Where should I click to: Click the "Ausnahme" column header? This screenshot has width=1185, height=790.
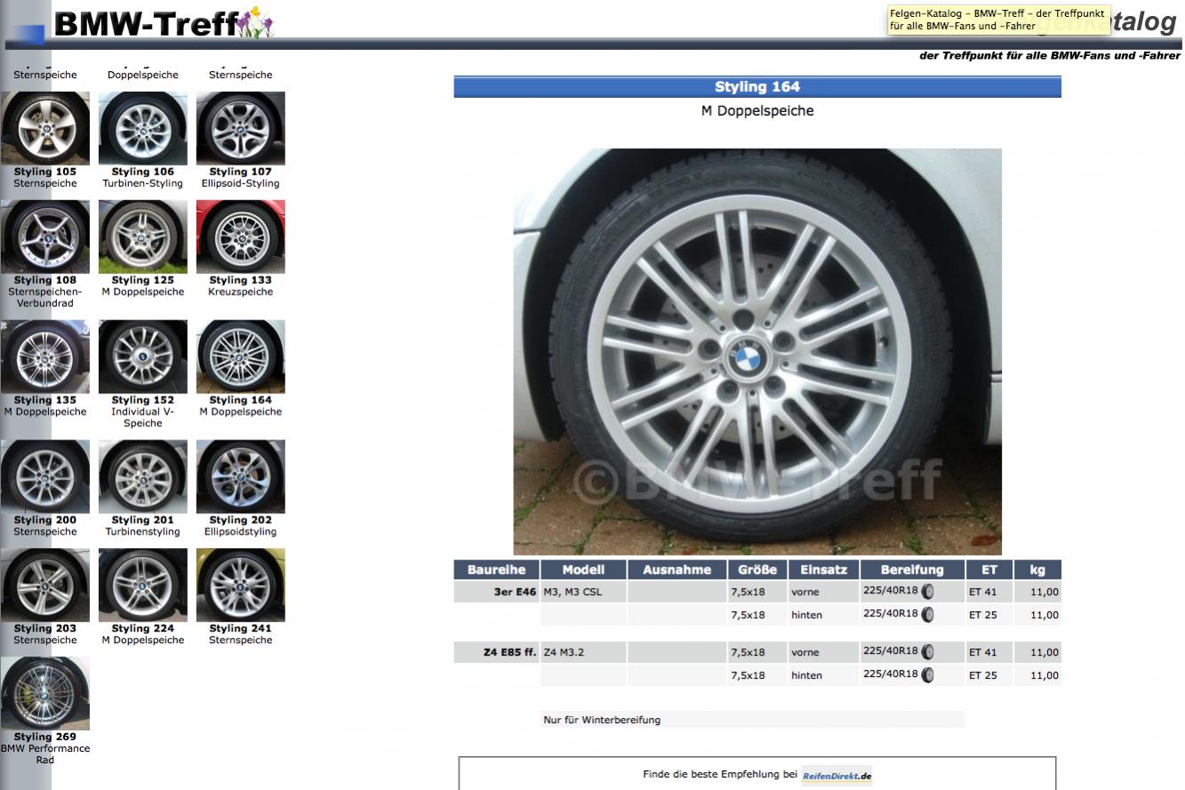pos(677,569)
